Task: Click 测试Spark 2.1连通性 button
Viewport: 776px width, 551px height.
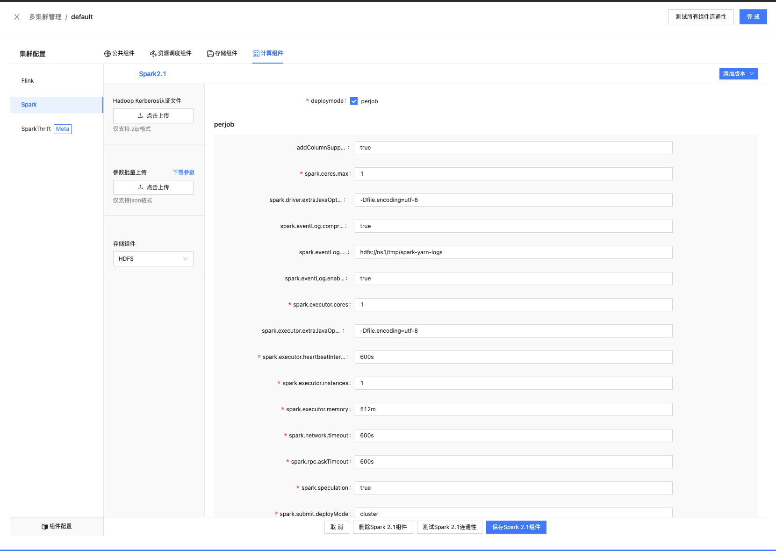Action: tap(449, 527)
